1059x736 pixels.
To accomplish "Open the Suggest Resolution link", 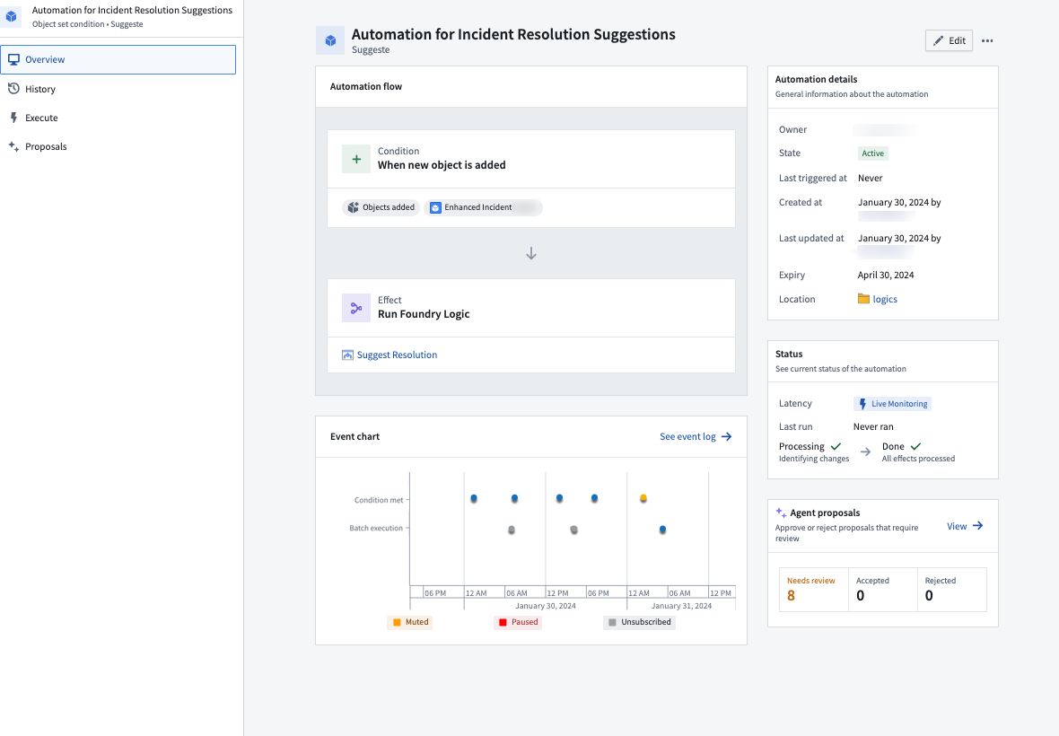I will (x=397, y=355).
